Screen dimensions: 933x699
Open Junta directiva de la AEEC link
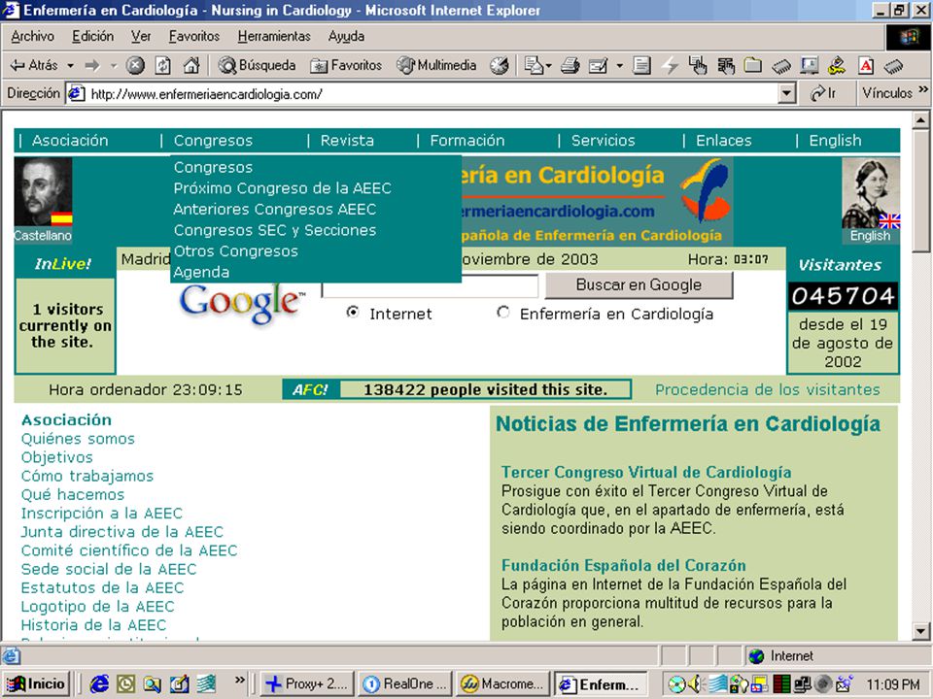122,532
